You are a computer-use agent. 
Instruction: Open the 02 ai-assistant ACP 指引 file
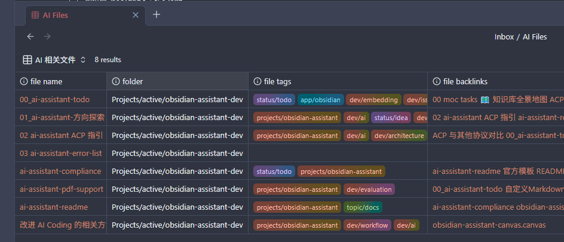[x=62, y=136]
